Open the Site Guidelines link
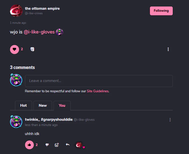Viewport: 189px width, 154px height. [x=98, y=91]
